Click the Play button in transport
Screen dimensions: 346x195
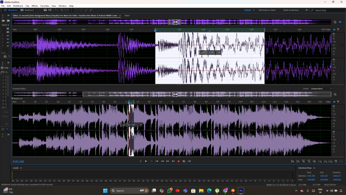pyautogui.click(x=146, y=161)
